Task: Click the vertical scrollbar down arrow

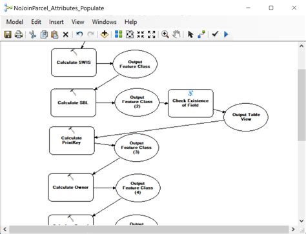Action: (301, 220)
